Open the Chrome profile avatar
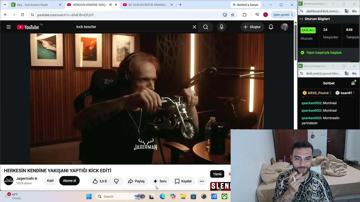The width and height of the screenshot is (360, 202). 265,15
